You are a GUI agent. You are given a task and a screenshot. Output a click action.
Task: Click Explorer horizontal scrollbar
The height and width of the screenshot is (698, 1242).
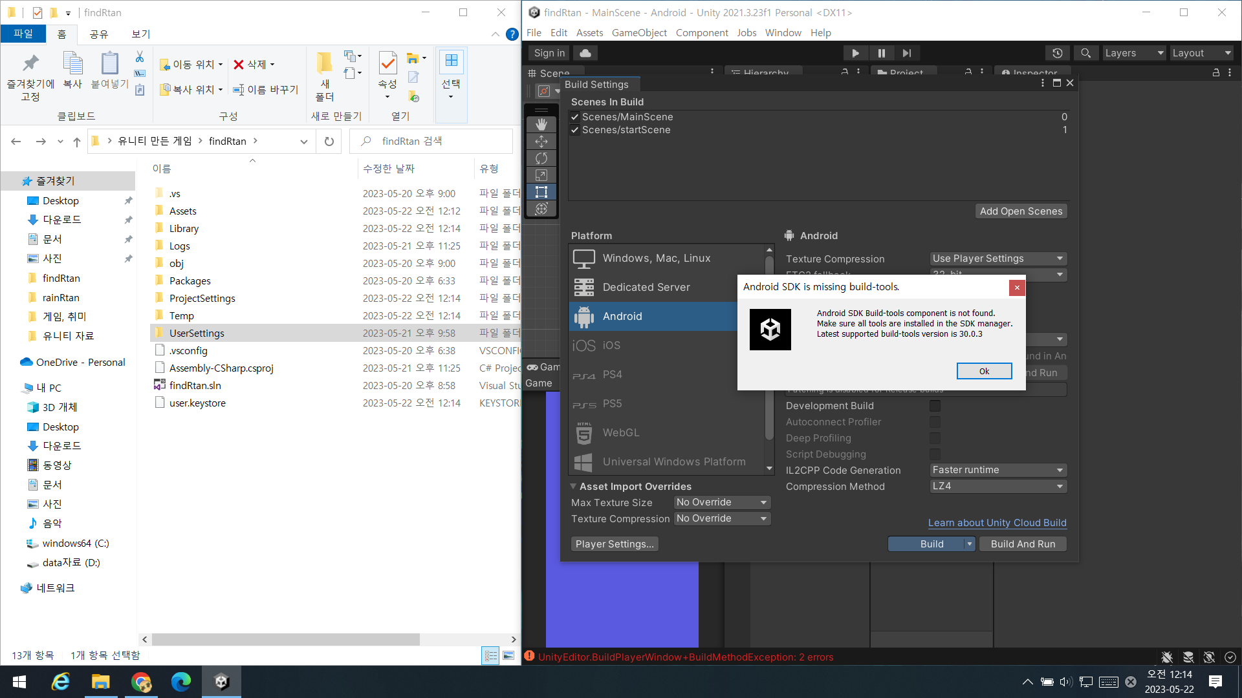(285, 639)
